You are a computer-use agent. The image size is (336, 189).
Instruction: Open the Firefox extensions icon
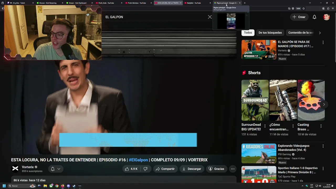coord(328,8)
